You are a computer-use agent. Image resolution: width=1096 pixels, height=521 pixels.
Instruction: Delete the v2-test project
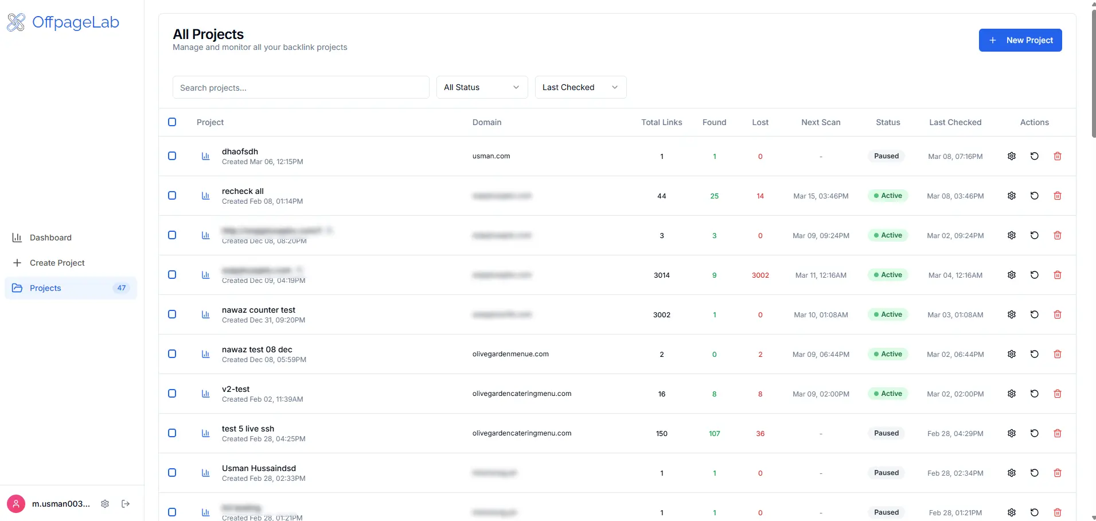point(1058,394)
